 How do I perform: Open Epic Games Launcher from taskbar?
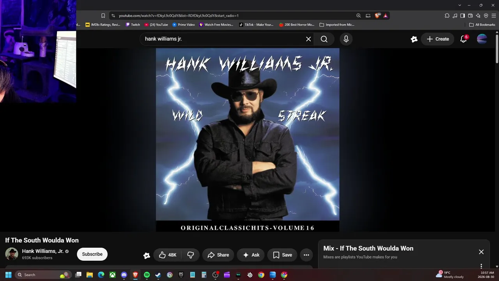pyautogui.click(x=181, y=275)
